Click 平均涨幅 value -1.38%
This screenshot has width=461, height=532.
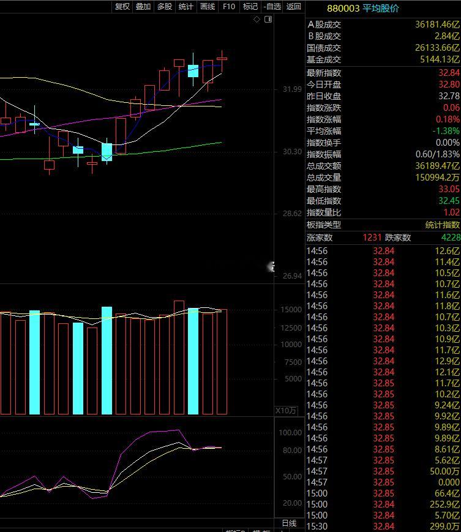point(446,131)
